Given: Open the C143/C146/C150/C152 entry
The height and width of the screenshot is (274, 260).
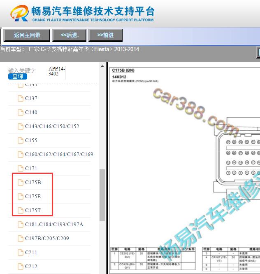Looking at the screenshot, I should (x=52, y=126).
